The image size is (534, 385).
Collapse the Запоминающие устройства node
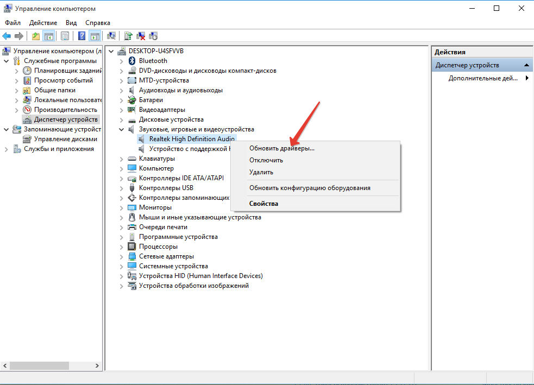tap(6, 129)
